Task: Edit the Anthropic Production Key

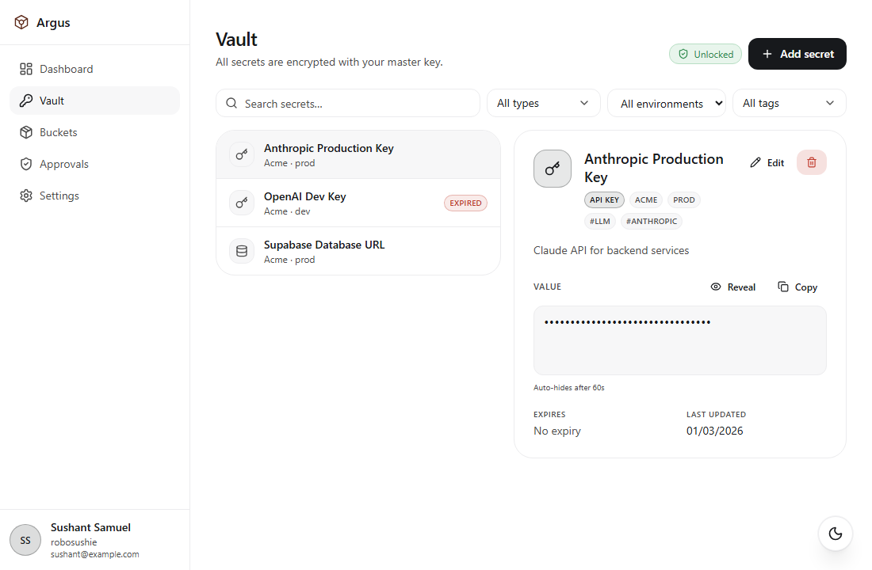Action: tap(767, 163)
